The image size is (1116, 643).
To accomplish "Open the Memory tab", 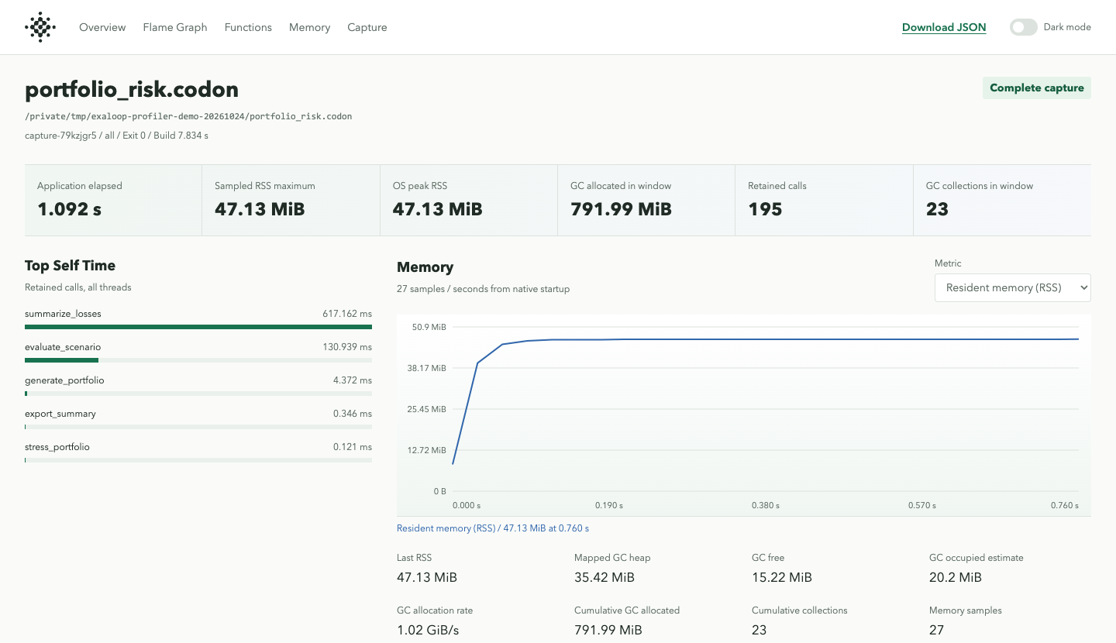I will click(309, 27).
